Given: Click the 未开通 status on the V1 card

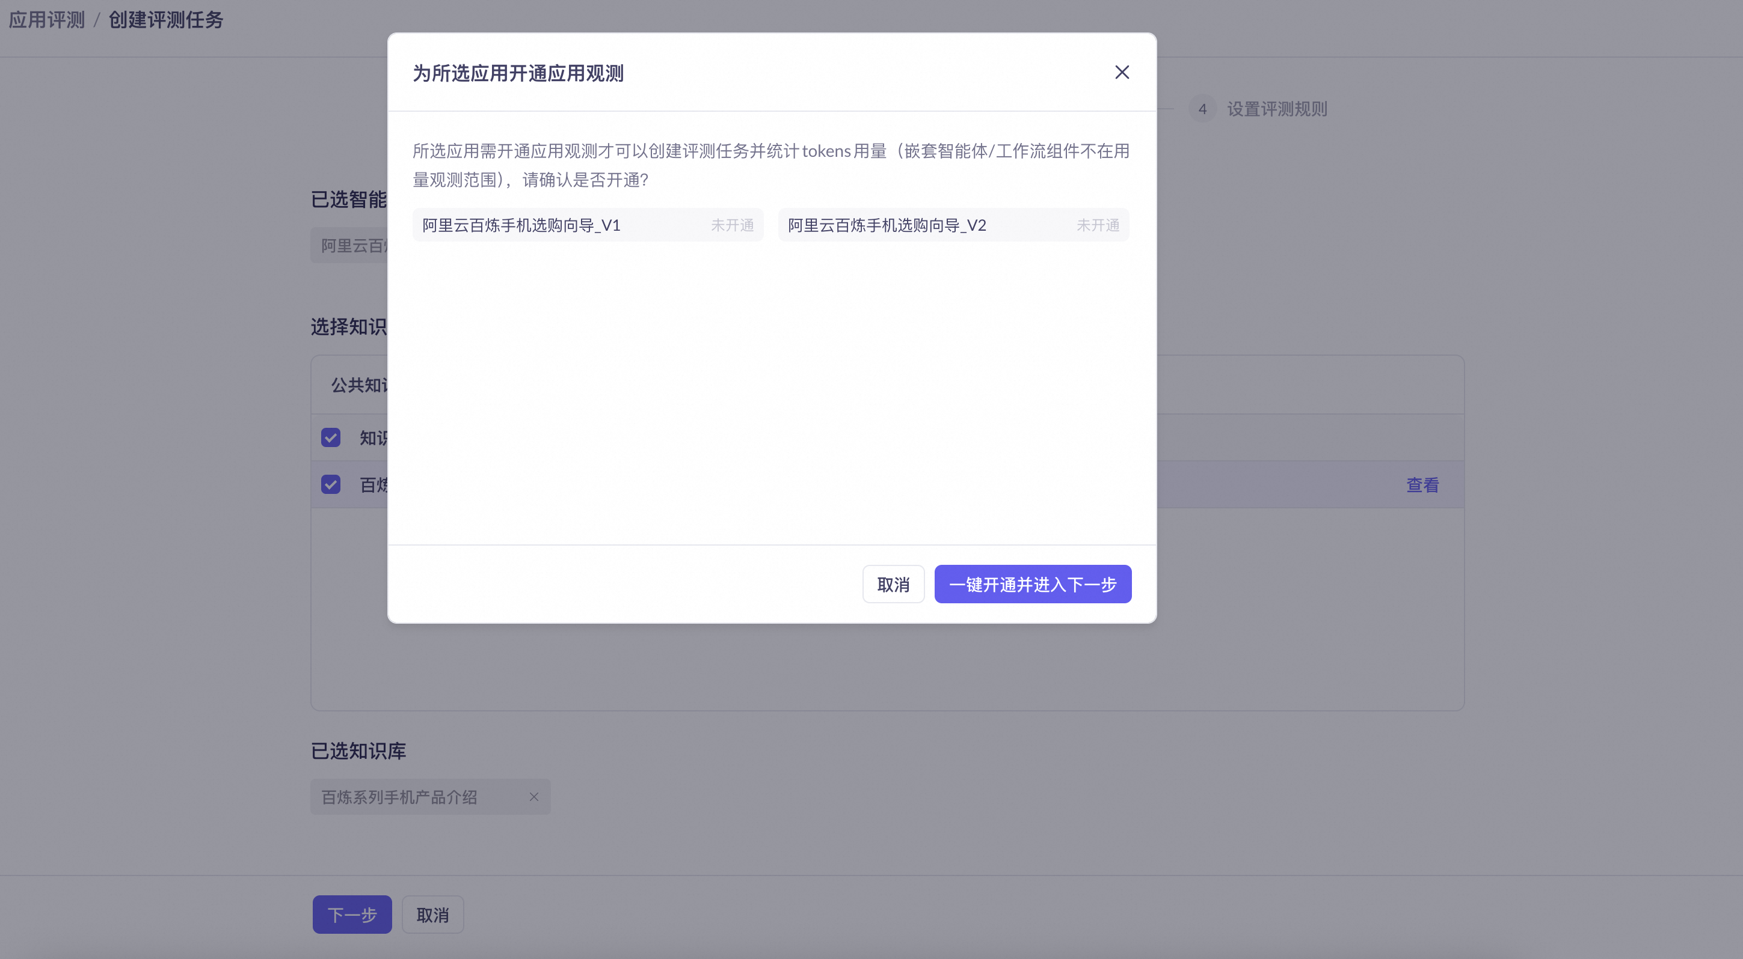Looking at the screenshot, I should [733, 225].
